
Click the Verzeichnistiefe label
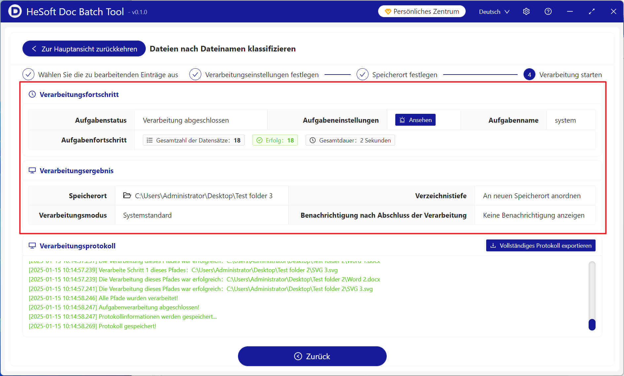(x=441, y=196)
